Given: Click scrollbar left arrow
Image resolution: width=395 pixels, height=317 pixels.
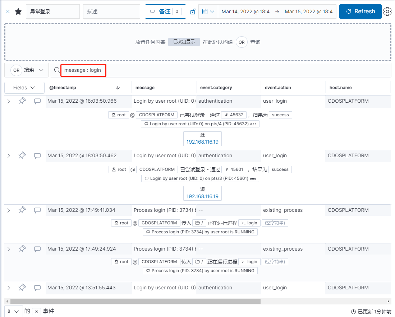Looking at the screenshot, I should point(7,302).
